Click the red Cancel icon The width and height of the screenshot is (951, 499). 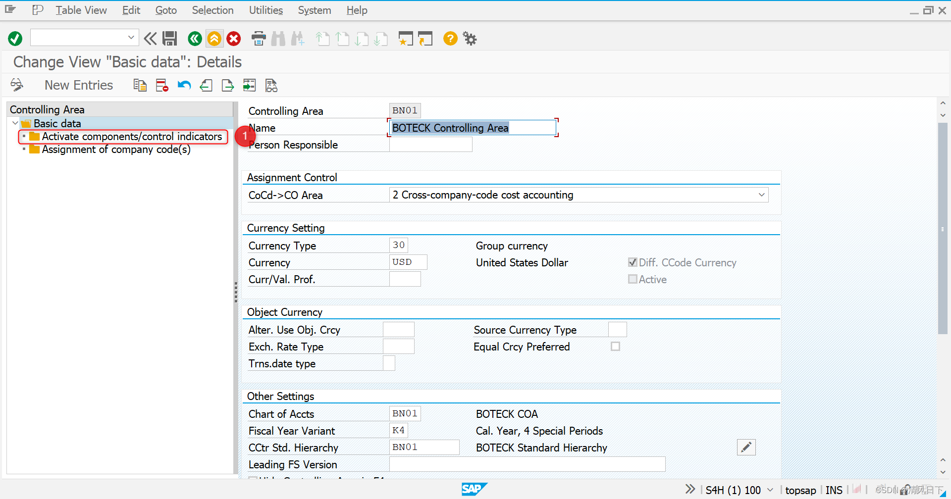[x=234, y=39]
